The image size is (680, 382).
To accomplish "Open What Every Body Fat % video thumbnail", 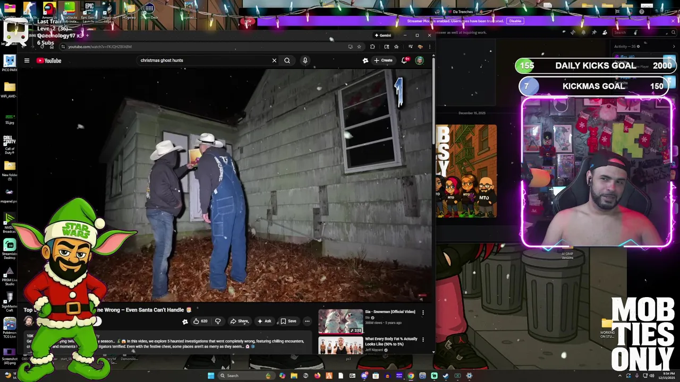I will pyautogui.click(x=341, y=345).
